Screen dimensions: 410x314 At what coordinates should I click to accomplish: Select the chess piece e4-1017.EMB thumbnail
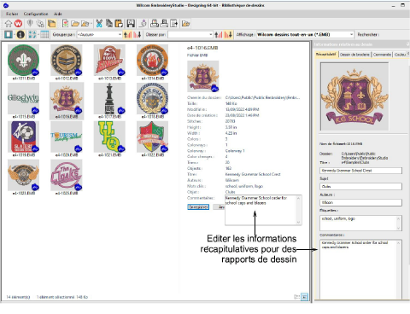click(x=109, y=101)
